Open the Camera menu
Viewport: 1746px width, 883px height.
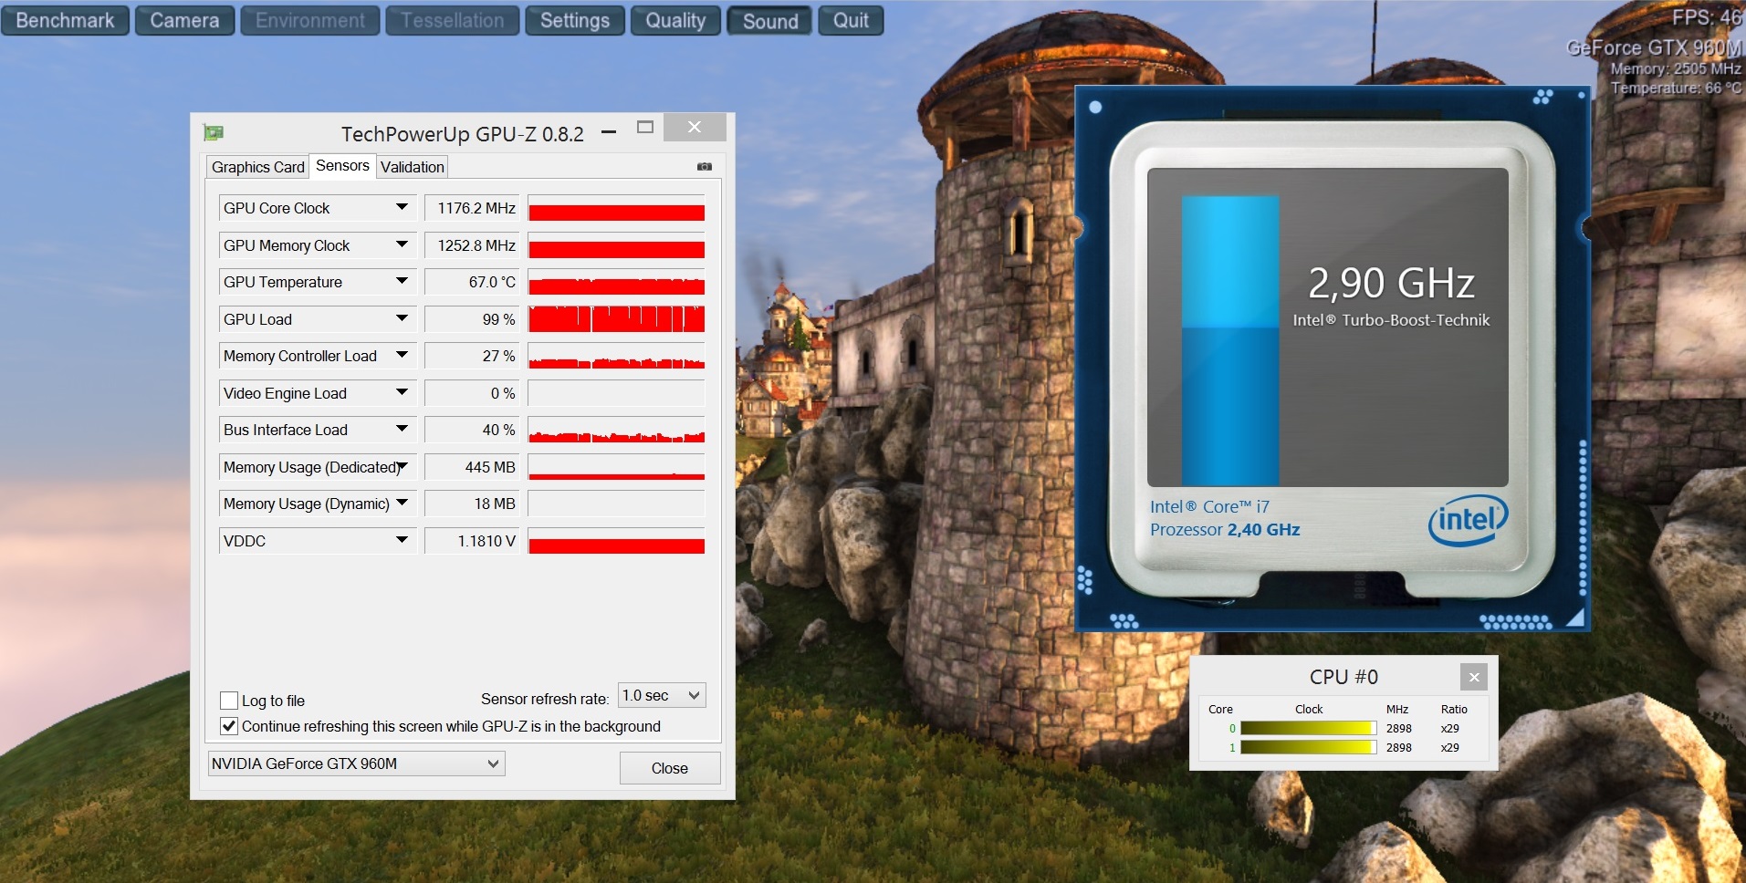(184, 20)
